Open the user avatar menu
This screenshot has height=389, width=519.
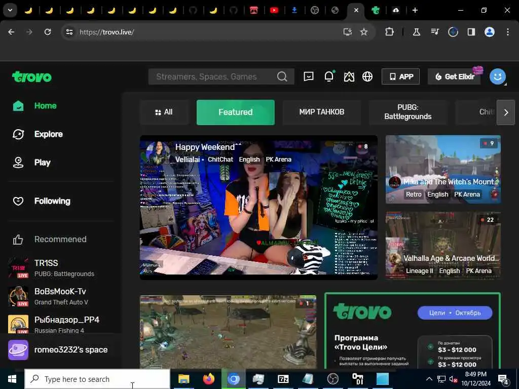[498, 77]
